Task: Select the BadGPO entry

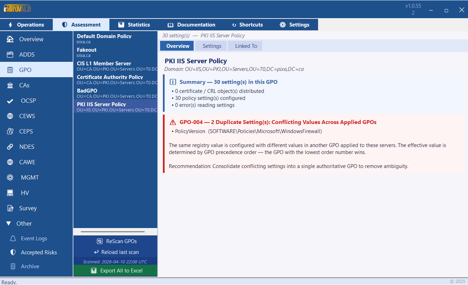Action: click(115, 93)
